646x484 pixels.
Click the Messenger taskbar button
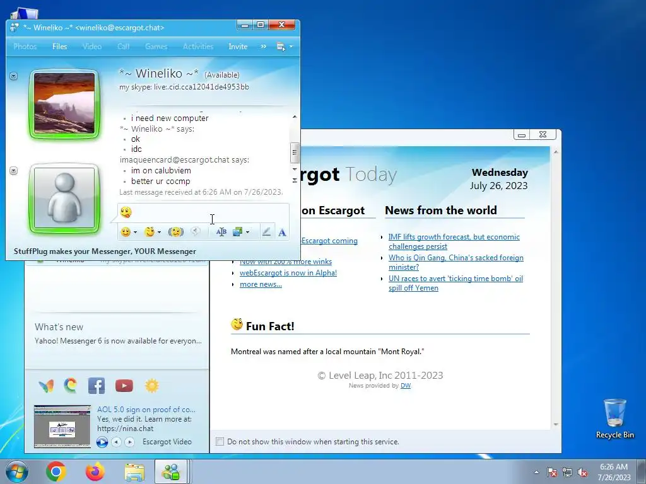(x=172, y=471)
